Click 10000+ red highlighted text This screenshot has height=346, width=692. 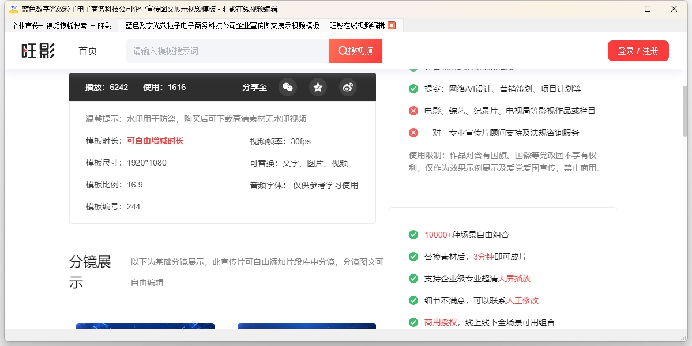(x=438, y=235)
